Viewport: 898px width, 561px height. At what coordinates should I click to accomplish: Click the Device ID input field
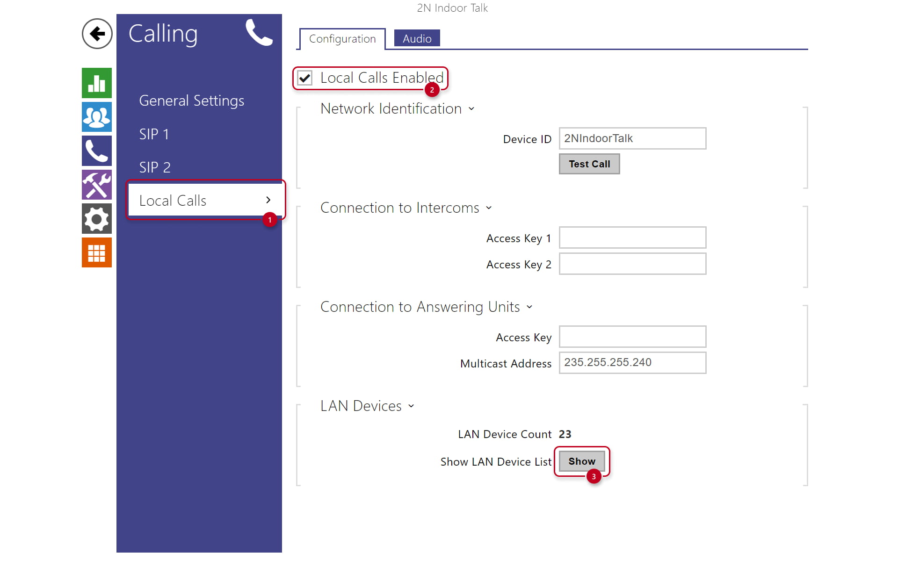[632, 138]
